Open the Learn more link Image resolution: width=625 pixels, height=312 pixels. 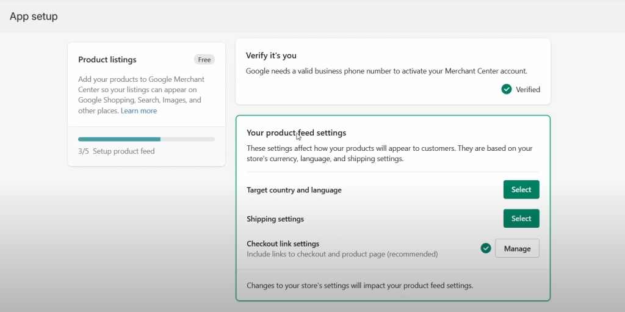139,111
